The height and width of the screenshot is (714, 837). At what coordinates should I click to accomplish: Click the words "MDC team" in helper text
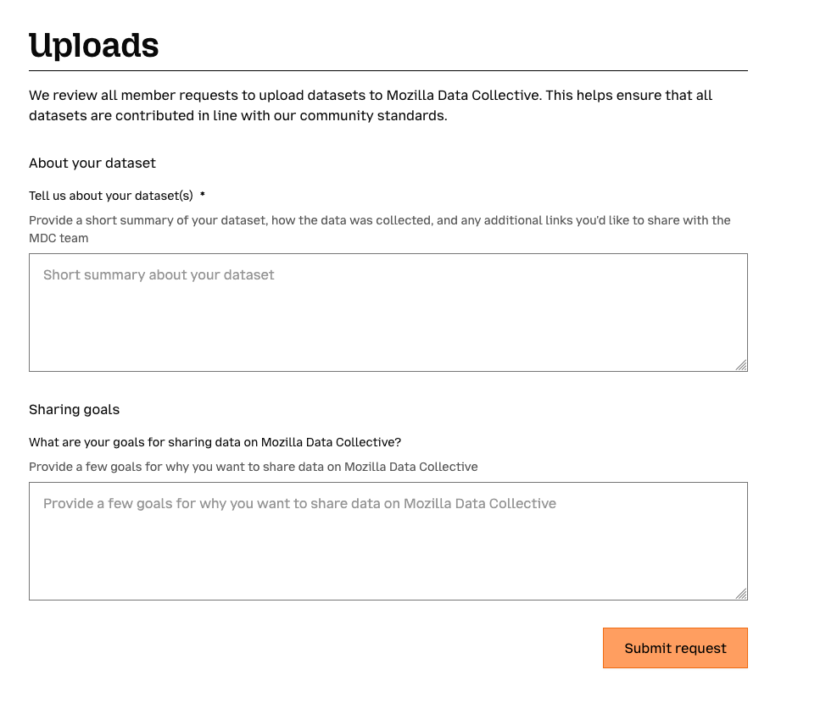click(59, 238)
